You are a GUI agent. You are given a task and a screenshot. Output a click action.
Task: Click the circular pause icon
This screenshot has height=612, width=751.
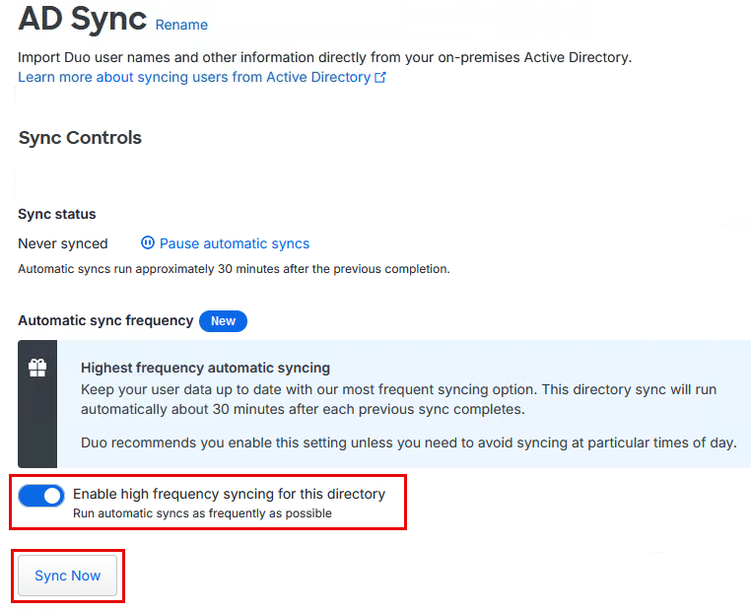(x=148, y=243)
